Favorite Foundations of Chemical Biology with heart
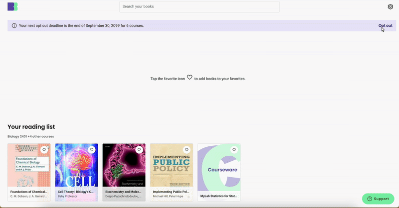The image size is (399, 208). click(44, 150)
